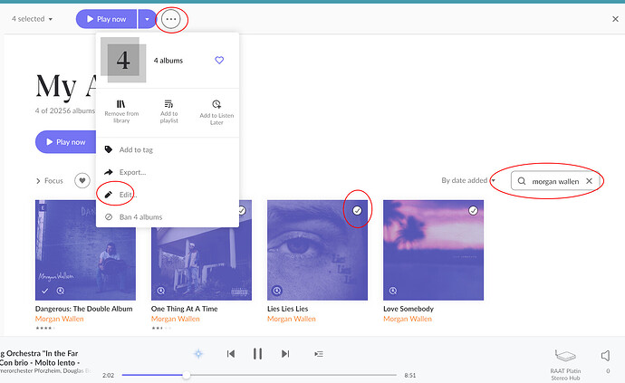Toggle the One Thing At A Time checkmark
The width and height of the screenshot is (625, 383).
[x=241, y=210]
